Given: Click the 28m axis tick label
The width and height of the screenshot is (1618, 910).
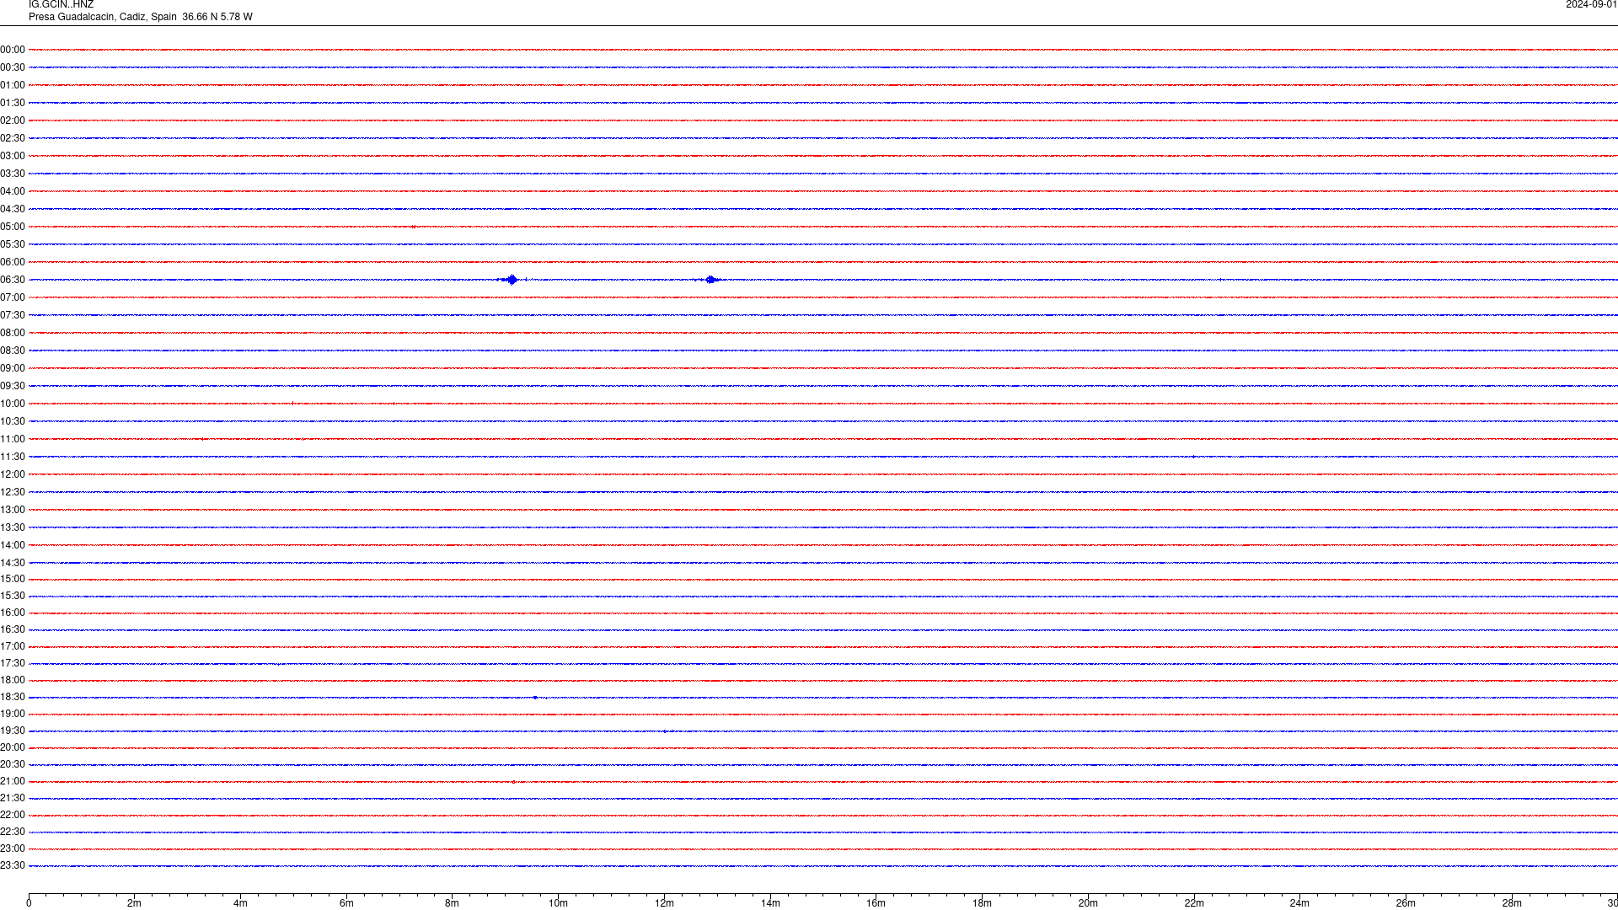Looking at the screenshot, I should pyautogui.click(x=1512, y=903).
